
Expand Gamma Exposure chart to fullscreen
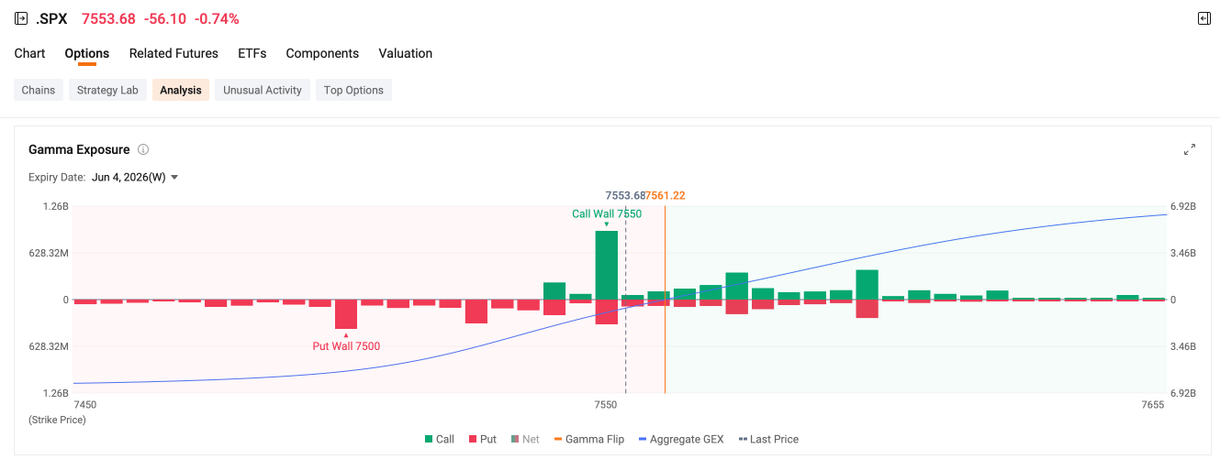coord(1190,149)
